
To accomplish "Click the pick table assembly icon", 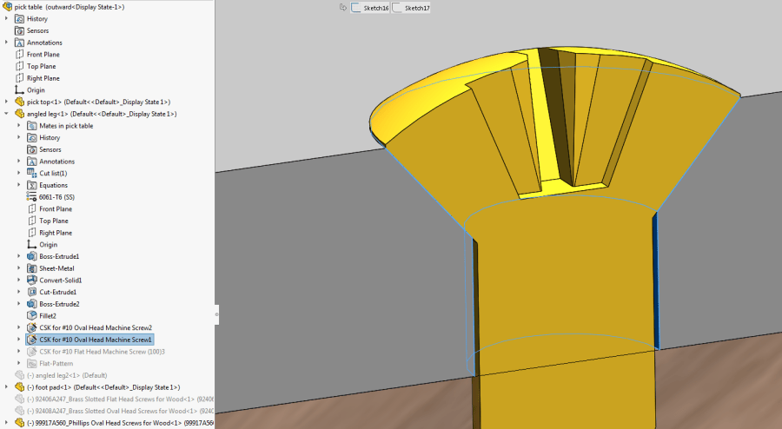I will [7, 6].
